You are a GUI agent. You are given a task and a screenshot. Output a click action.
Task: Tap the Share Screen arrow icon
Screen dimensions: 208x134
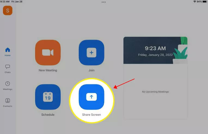point(91,97)
